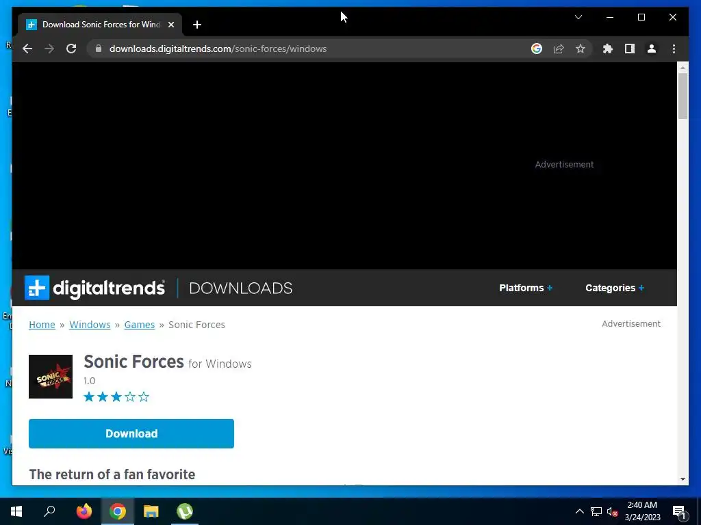Open taskbar search magnifier
Screen dimensions: 701x525
tap(49, 511)
